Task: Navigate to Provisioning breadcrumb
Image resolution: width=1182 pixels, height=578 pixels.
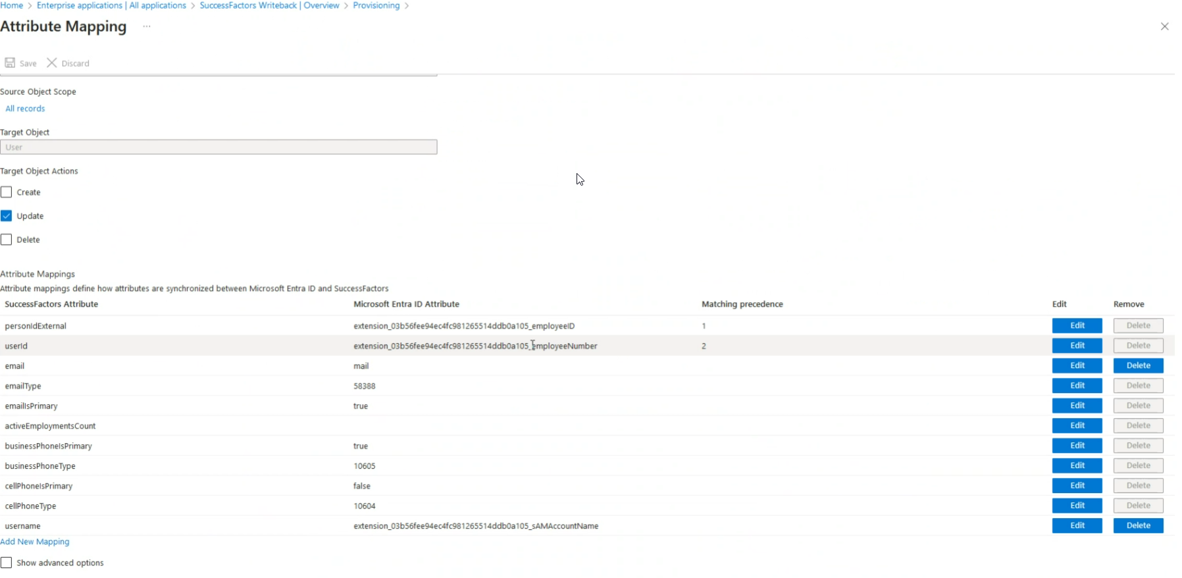Action: [x=376, y=5]
